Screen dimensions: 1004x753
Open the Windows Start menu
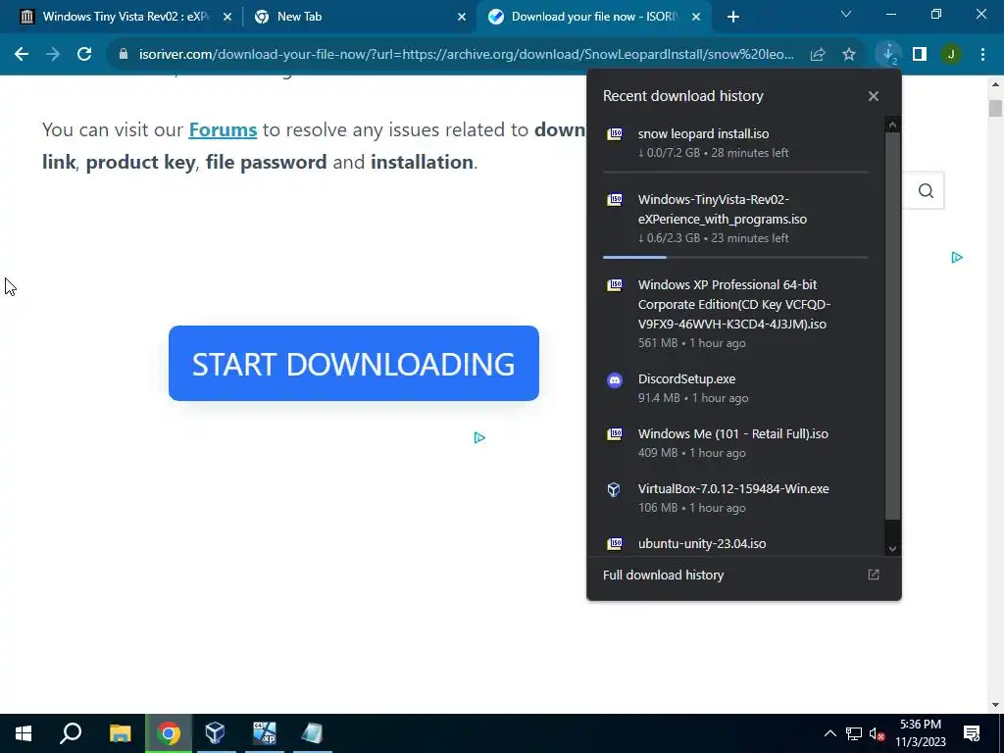[24, 733]
